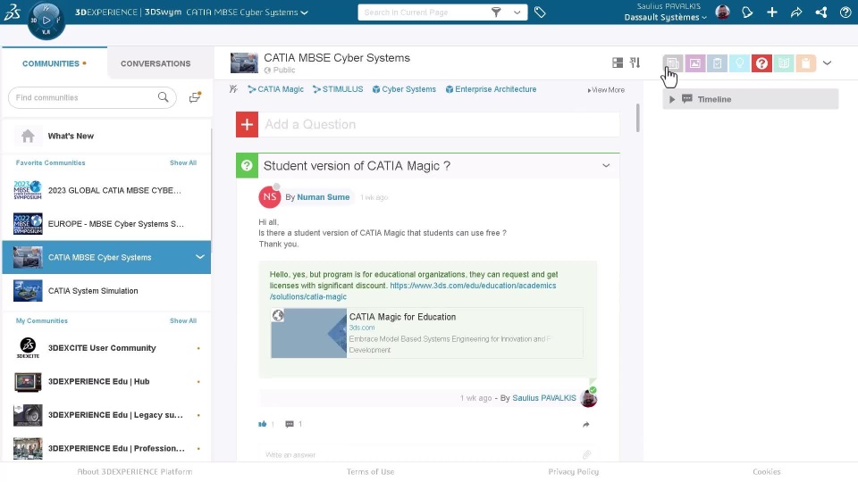858x482 pixels.
Task: Open the search filter funnel
Action: coord(496,12)
